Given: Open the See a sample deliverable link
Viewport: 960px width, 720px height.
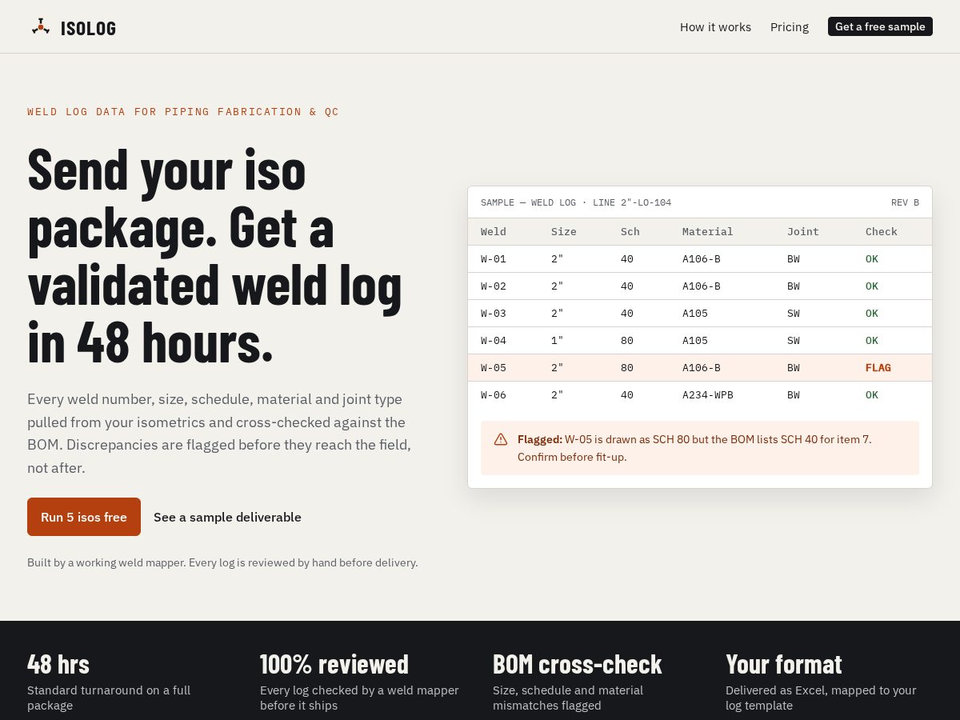Looking at the screenshot, I should click(x=227, y=517).
